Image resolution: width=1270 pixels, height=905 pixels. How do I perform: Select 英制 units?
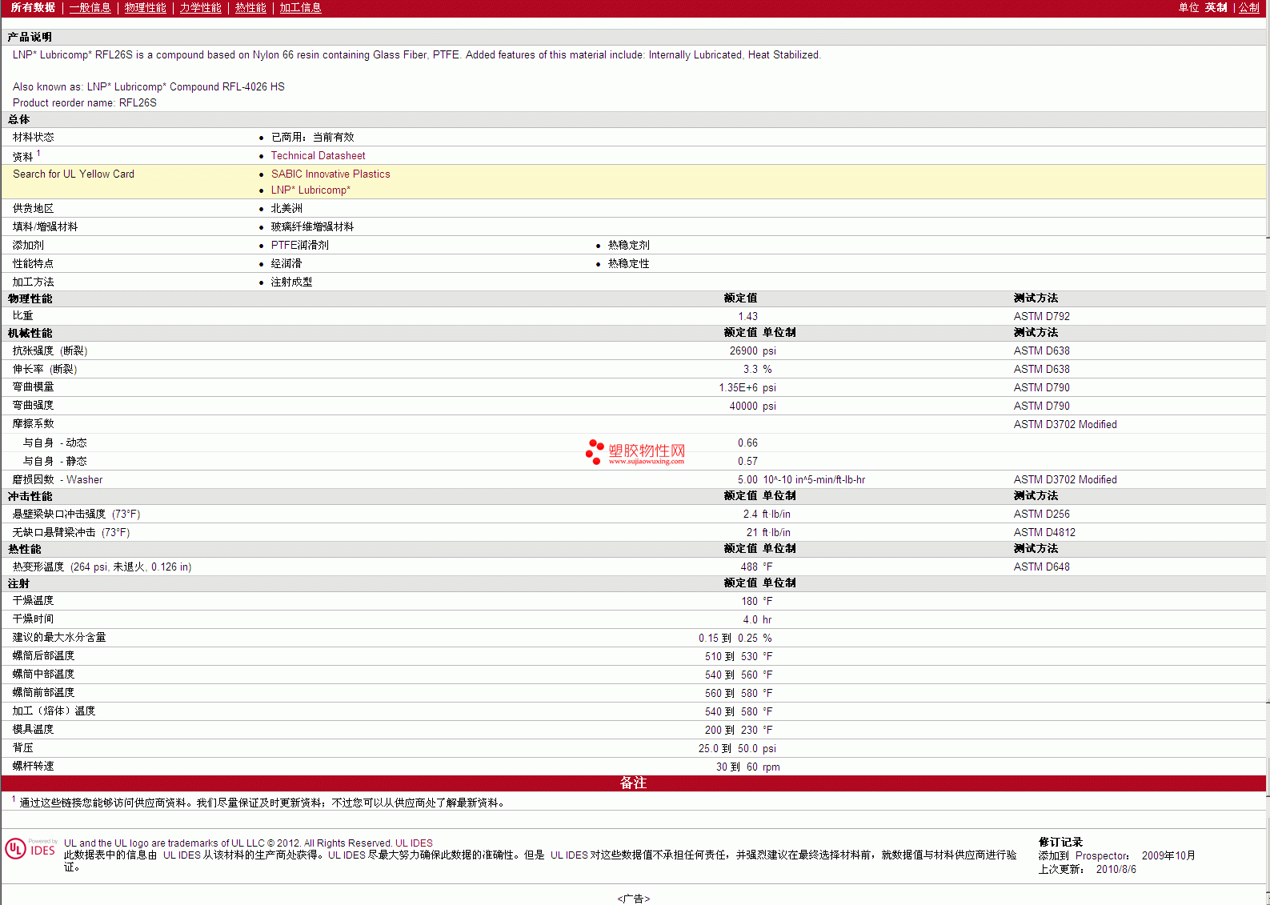click(x=1216, y=7)
